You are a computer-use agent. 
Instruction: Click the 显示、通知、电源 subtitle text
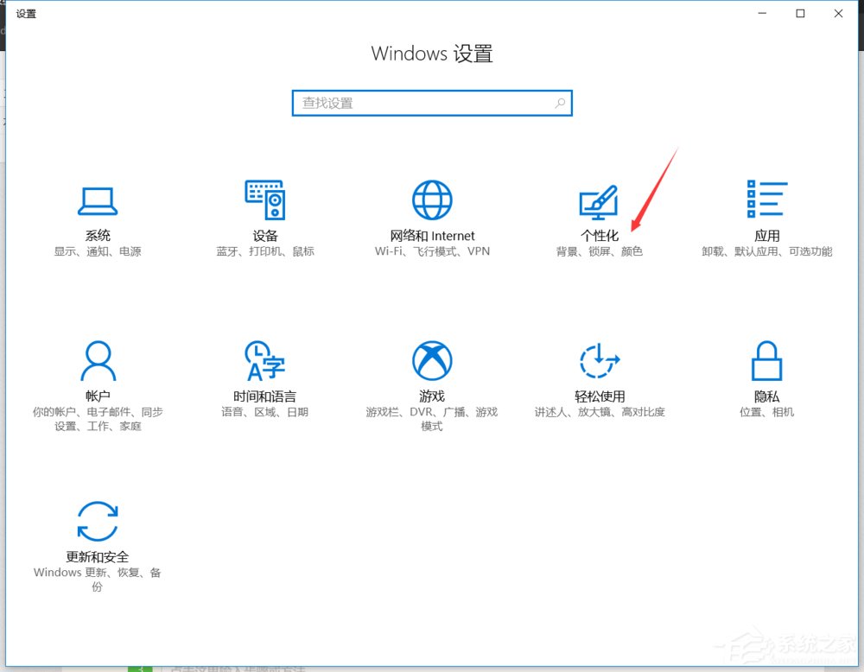point(98,251)
